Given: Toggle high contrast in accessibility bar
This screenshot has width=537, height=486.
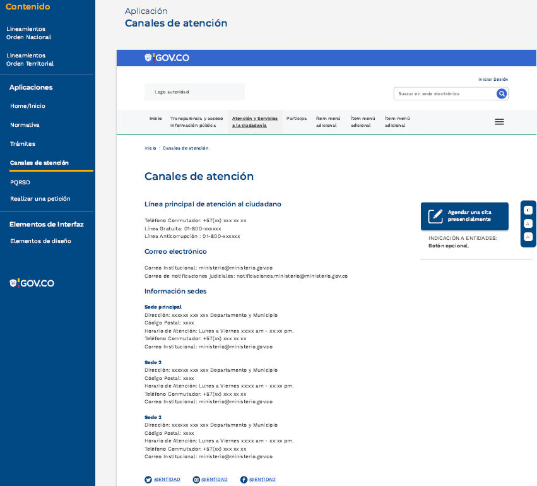Looking at the screenshot, I should 528,210.
